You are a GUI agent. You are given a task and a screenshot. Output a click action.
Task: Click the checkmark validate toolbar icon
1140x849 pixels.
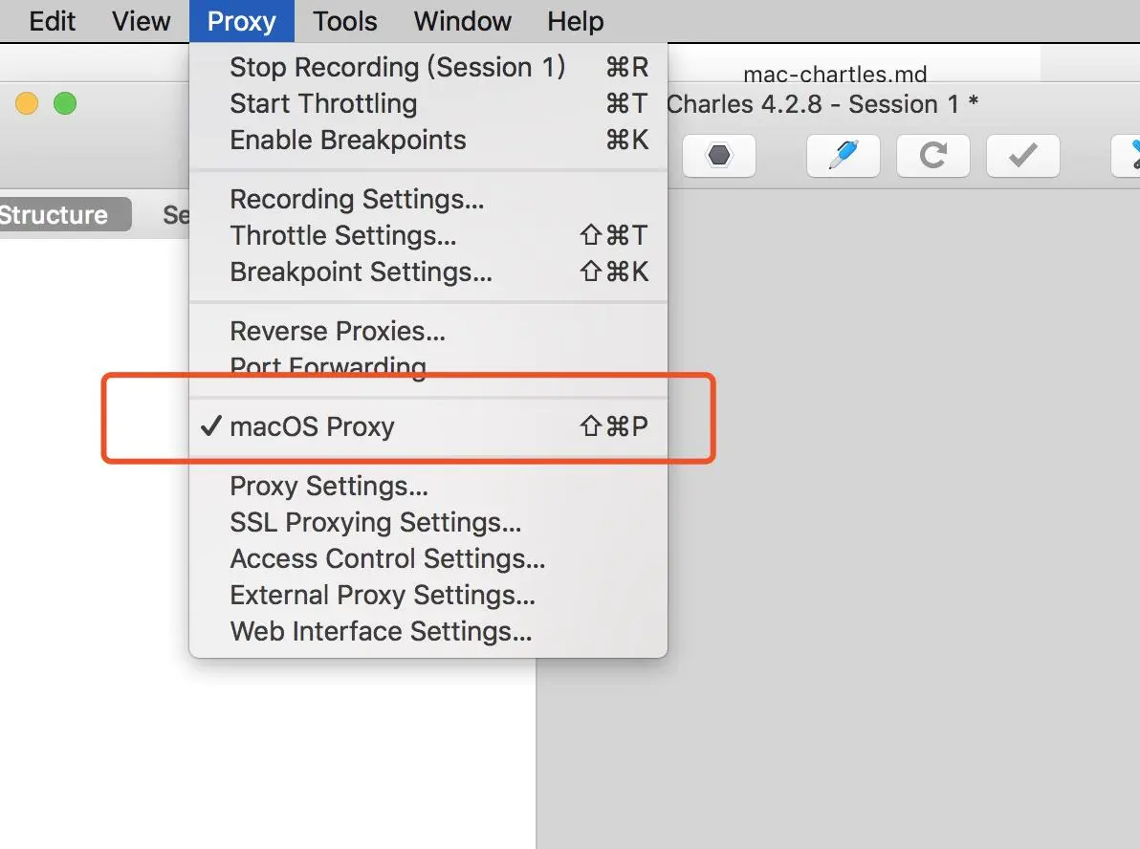1023,156
